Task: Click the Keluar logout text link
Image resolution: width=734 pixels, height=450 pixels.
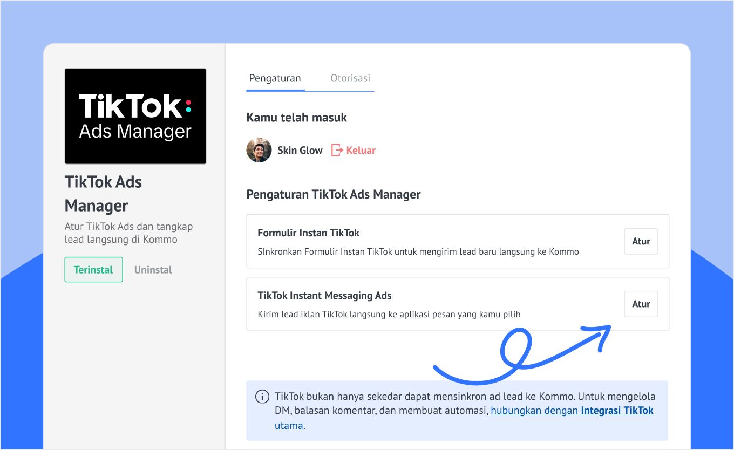Action: (x=361, y=150)
